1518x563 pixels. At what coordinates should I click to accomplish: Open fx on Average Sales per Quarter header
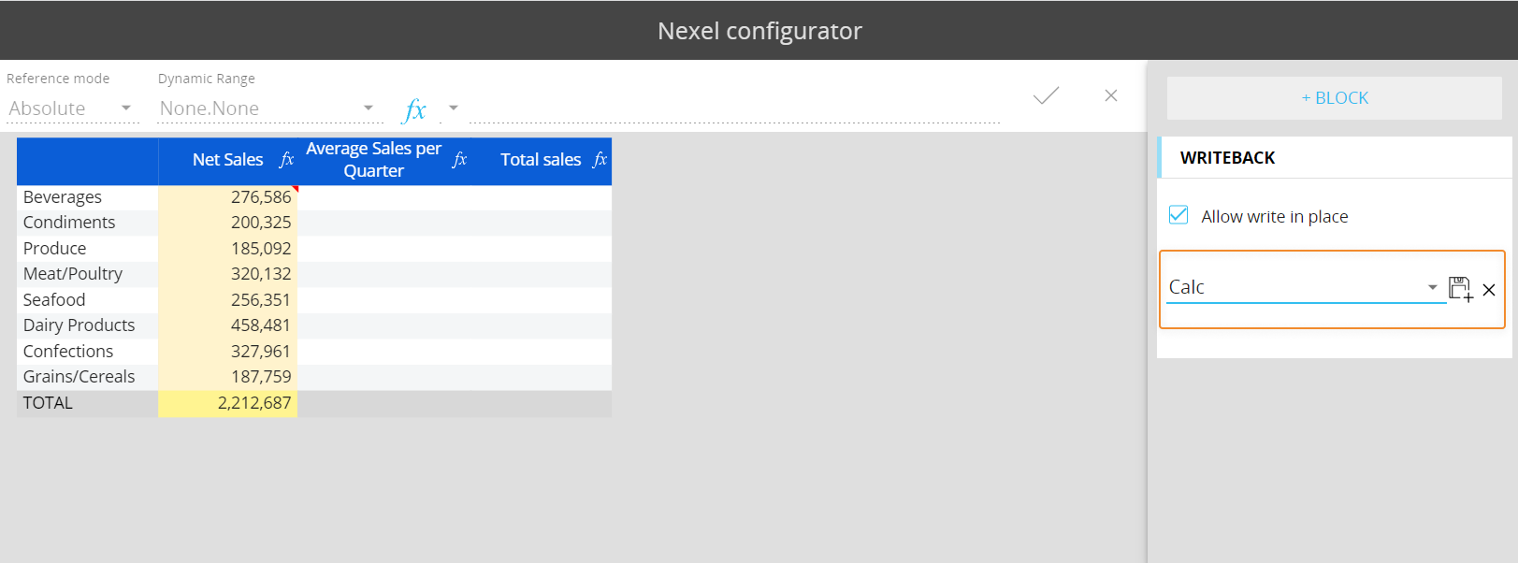point(459,160)
